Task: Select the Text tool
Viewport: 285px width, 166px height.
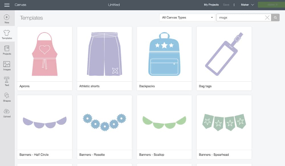Action: click(x=7, y=81)
